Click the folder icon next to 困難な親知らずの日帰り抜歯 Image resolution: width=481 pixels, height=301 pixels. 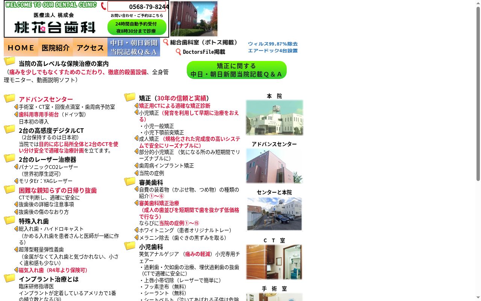tap(9, 189)
